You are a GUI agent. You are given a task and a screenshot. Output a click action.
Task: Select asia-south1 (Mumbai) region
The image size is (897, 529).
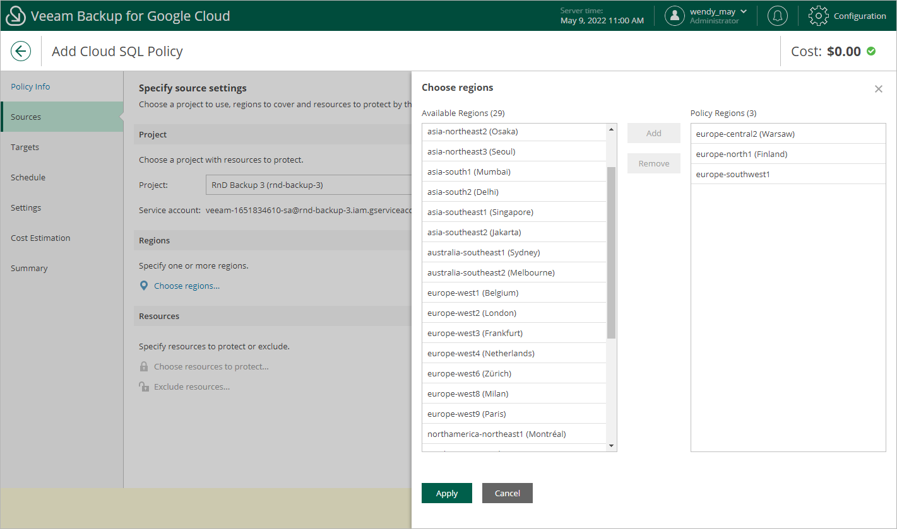(514, 171)
